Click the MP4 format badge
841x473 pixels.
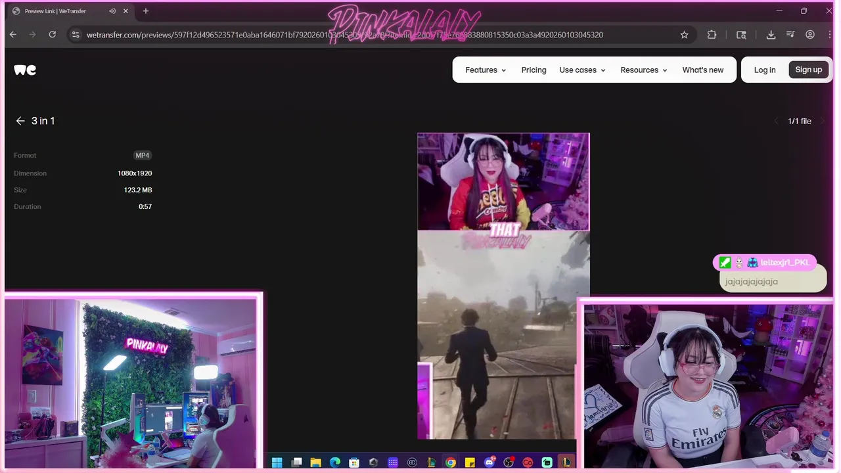(x=143, y=156)
